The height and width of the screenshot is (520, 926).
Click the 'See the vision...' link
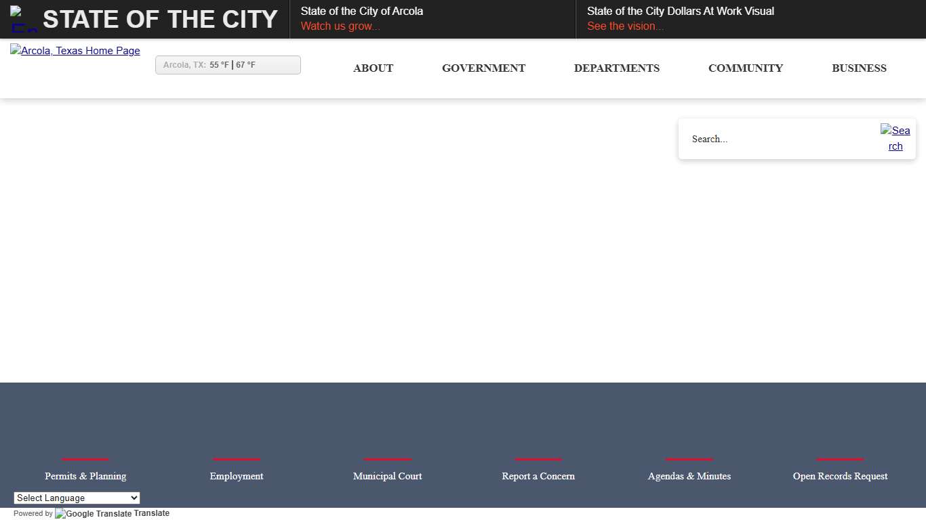(x=624, y=26)
